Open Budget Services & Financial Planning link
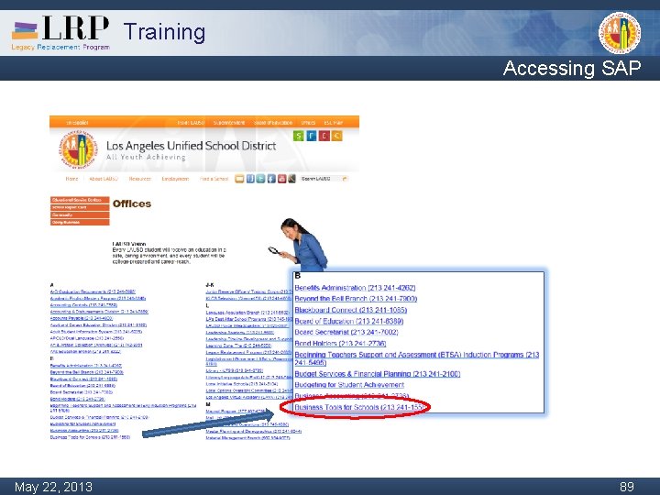The image size is (660, 495). point(377,374)
